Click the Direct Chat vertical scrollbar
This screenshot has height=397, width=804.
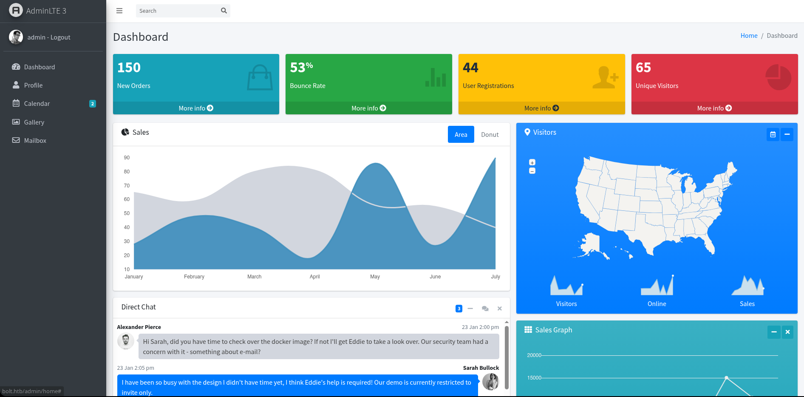coord(507,357)
